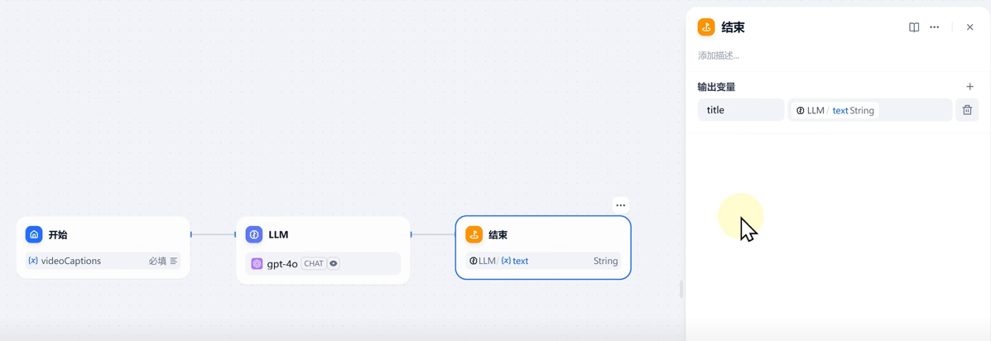The image size is (991, 341).
Task: Edit the title variable name field
Action: click(741, 110)
